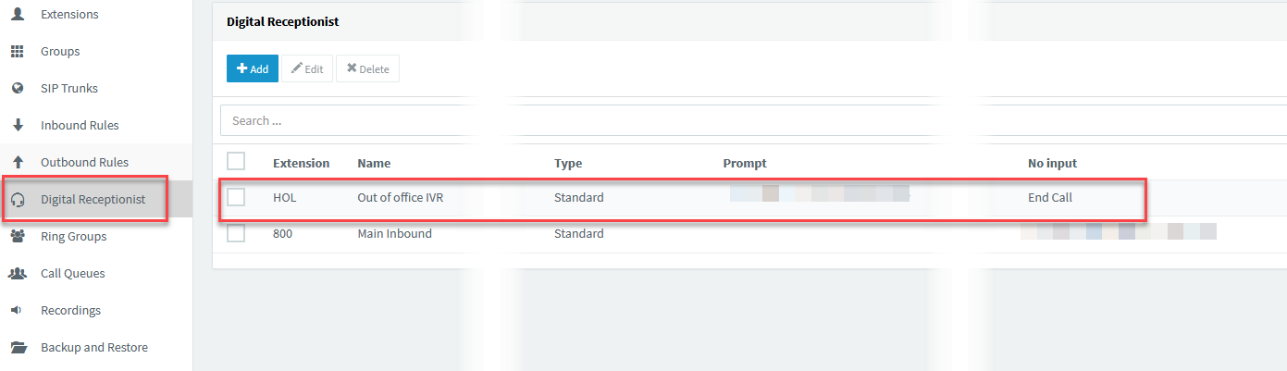Click the Outbound Rules up-arrow icon
This screenshot has width=1287, height=371.
point(17,163)
